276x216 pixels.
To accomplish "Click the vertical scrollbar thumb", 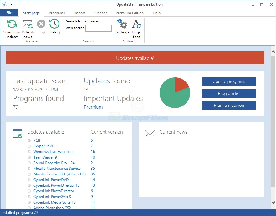I will click(273, 121).
